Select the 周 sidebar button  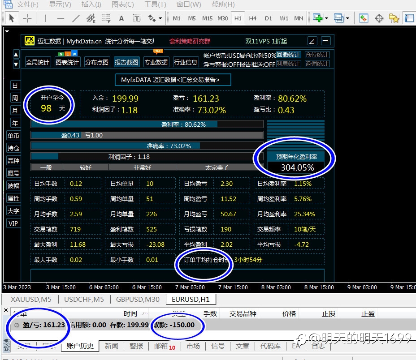(15, 98)
